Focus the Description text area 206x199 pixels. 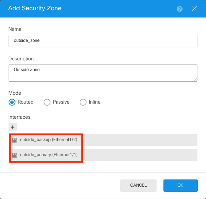coord(103,73)
